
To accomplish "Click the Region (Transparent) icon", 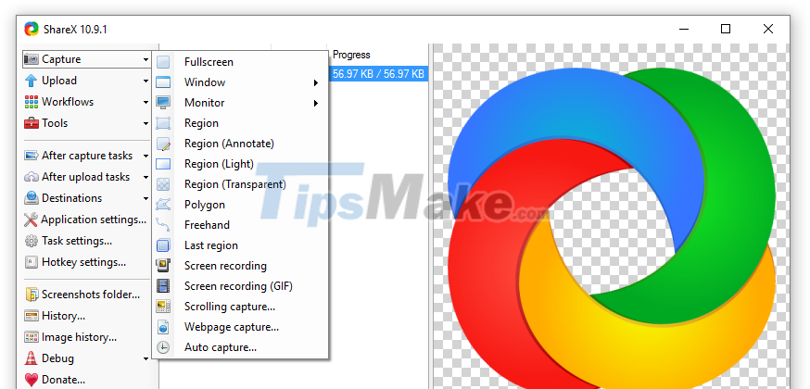I will point(163,184).
